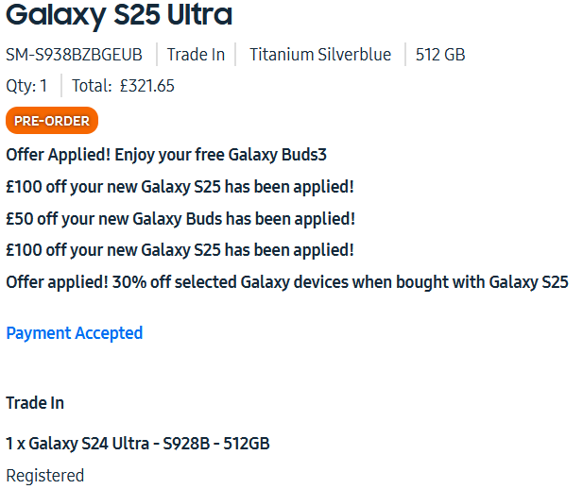583x489 pixels.
Task: Click the bold Trade In section heading
Action: pyautogui.click(x=35, y=403)
